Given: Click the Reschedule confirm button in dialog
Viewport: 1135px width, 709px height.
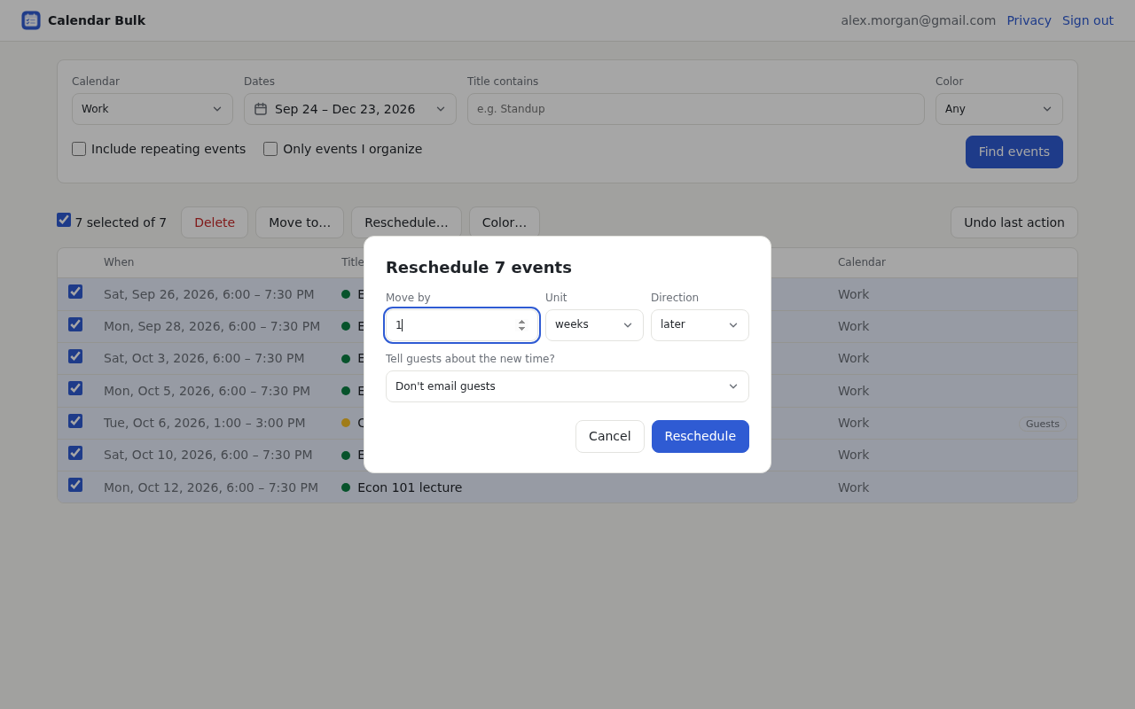Looking at the screenshot, I should (701, 436).
